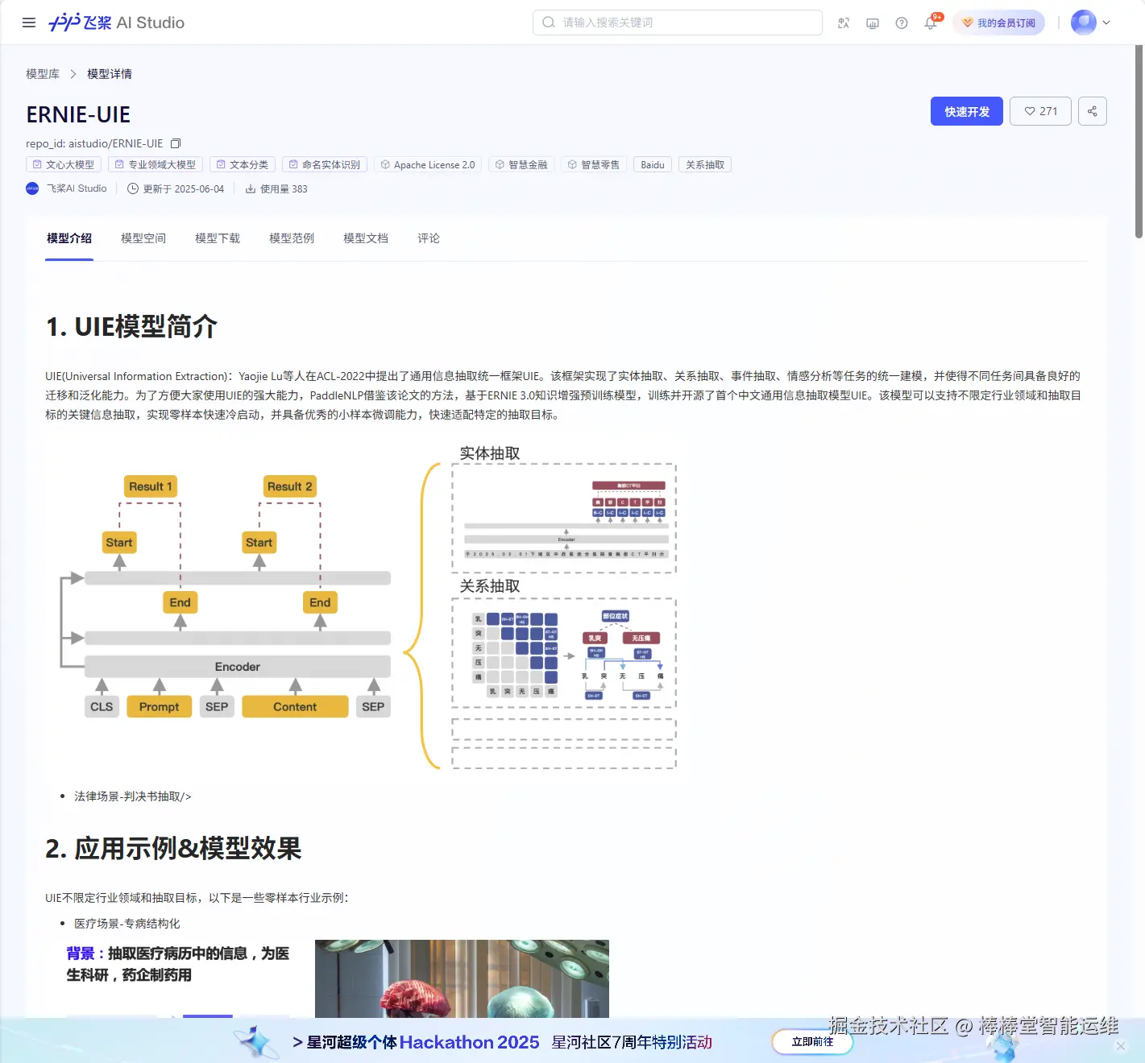The height and width of the screenshot is (1063, 1145).
Task: Select the 专业领域大模型 tag
Action: pyautogui.click(x=156, y=164)
